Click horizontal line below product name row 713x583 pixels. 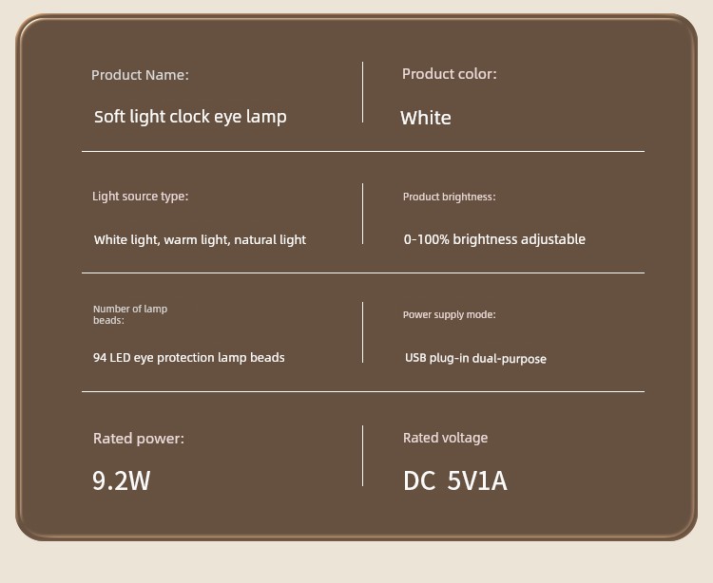point(363,151)
